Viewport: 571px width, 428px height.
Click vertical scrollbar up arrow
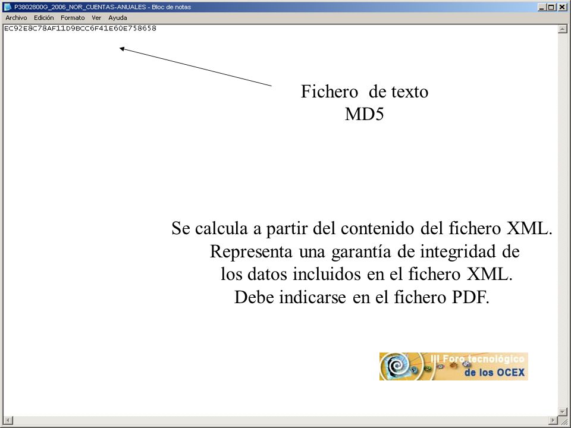coord(562,29)
